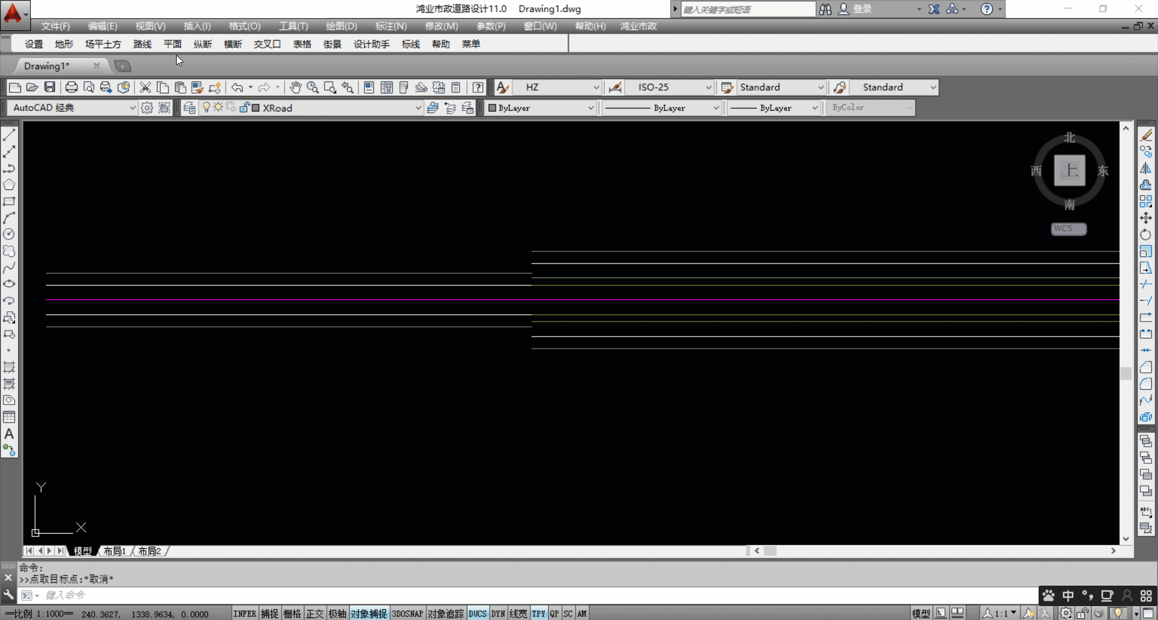Toggle the 正交 ortho mode
The image size is (1158, 620).
click(x=314, y=613)
